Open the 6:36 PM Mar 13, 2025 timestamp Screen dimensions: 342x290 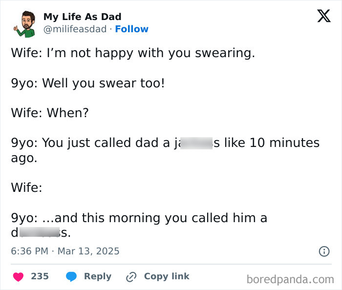[x=65, y=251]
